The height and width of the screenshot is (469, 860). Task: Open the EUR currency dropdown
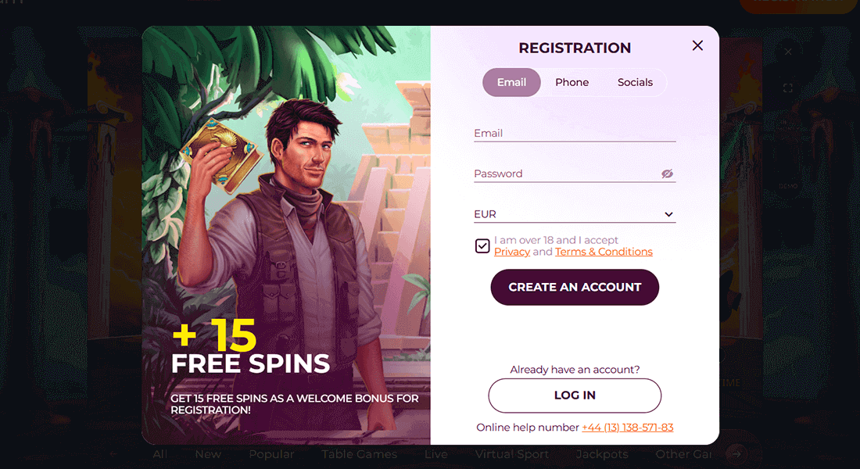point(575,214)
